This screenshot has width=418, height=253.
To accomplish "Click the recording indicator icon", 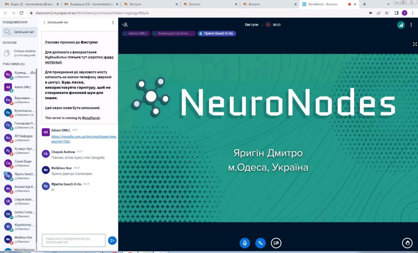I will [x=268, y=24].
